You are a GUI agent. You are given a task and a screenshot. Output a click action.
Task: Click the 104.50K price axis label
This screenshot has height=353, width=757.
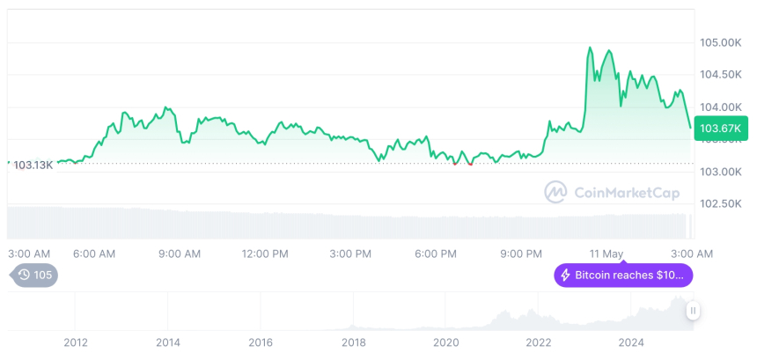(720, 75)
